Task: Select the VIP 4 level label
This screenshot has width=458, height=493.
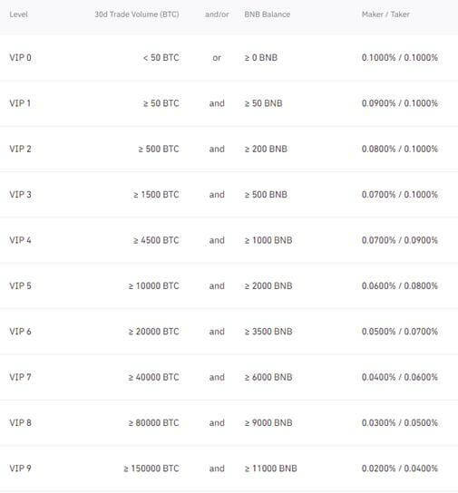Action: coord(21,240)
